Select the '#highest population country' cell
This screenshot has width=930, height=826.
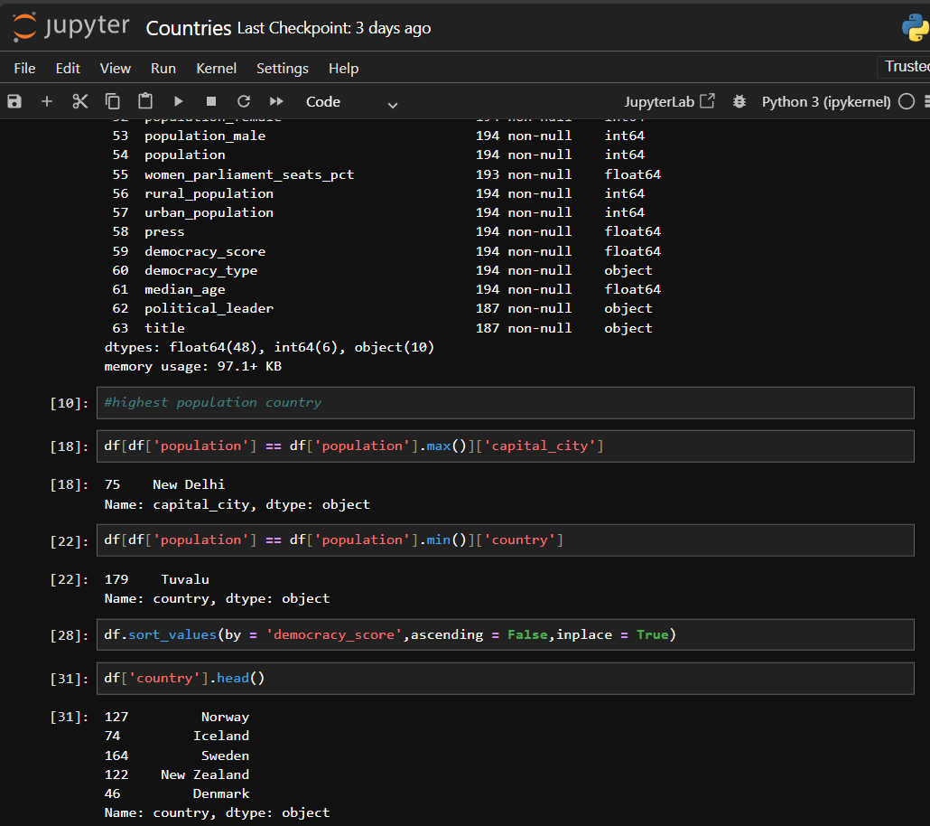506,403
